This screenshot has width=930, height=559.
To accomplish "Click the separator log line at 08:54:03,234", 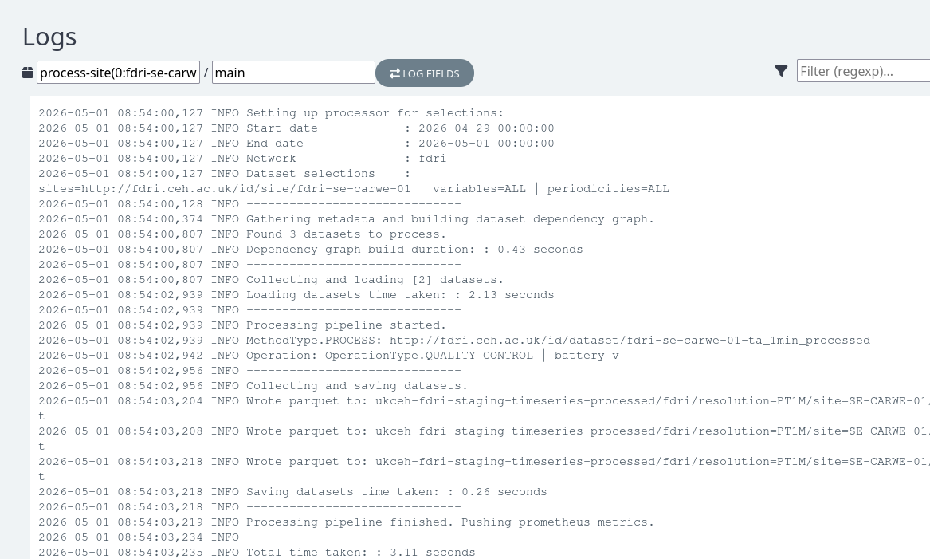I will 249,537.
